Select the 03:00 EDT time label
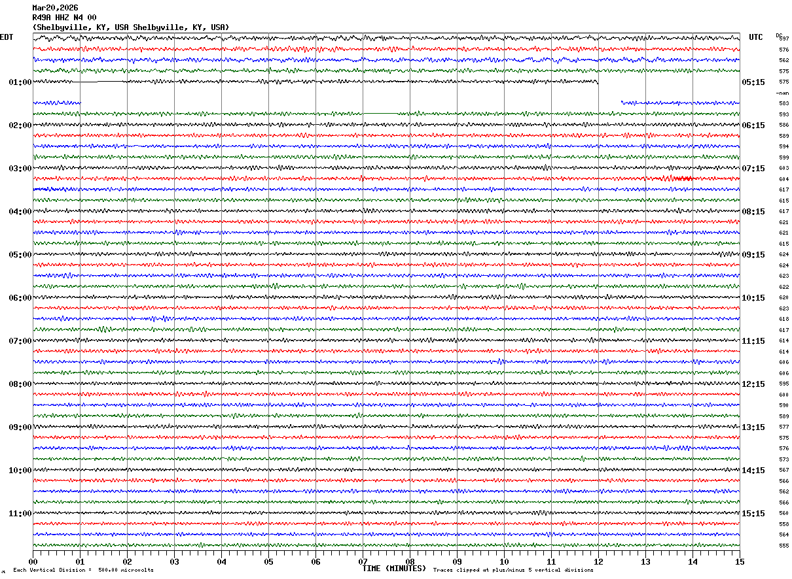Viewport: 792px width, 579px height. [x=20, y=169]
